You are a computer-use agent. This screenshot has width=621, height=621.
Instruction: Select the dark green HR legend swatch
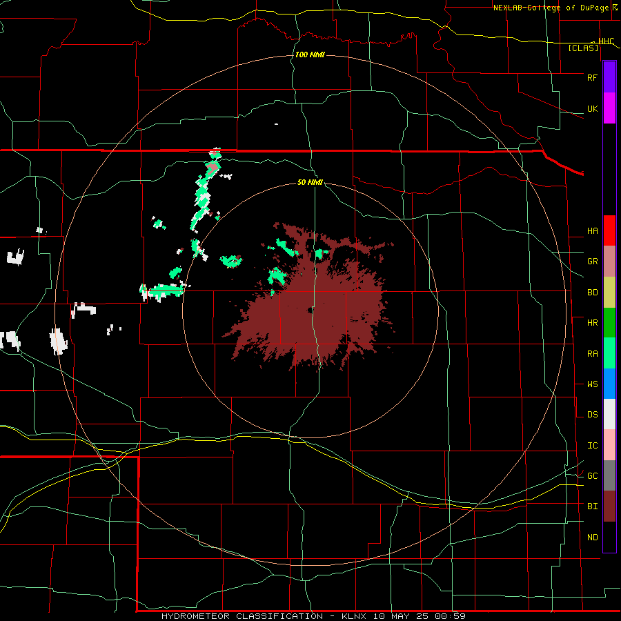click(609, 322)
